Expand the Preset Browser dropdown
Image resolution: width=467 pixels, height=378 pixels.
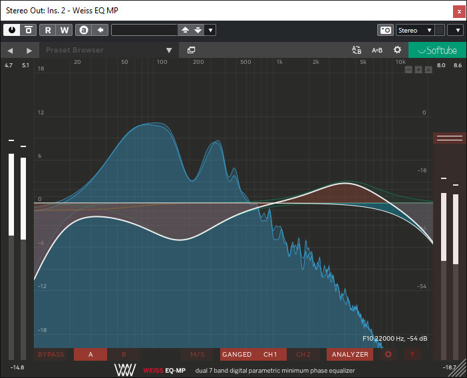point(169,50)
